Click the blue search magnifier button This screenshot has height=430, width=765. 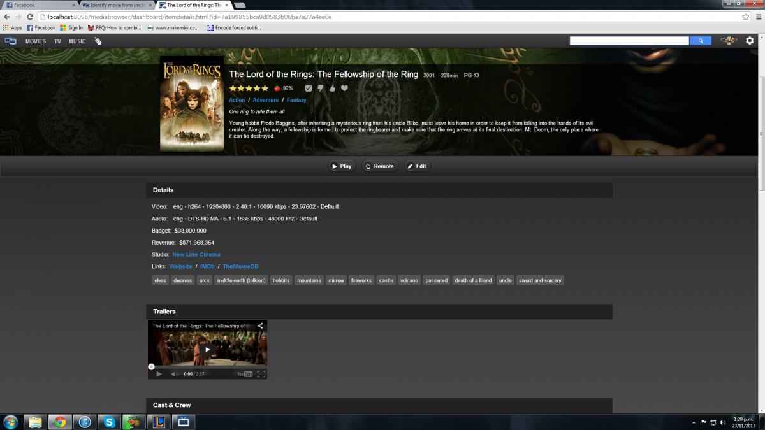click(x=701, y=41)
